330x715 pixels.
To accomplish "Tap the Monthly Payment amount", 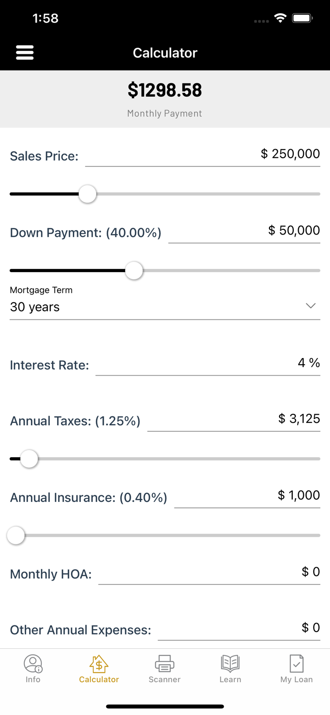I will [165, 90].
